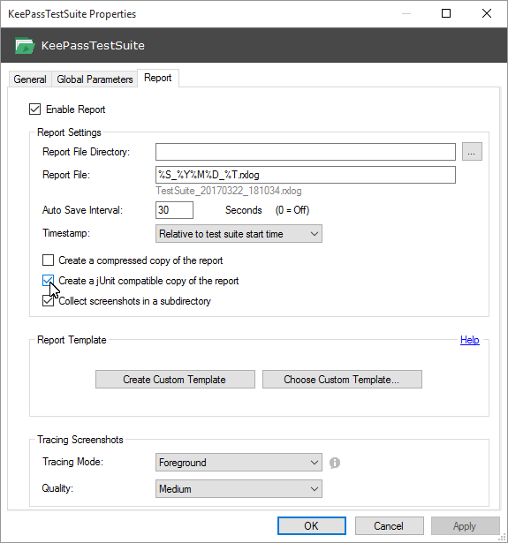Open the Help link in Report Template
Viewport: 508px width, 543px height.
pos(469,340)
